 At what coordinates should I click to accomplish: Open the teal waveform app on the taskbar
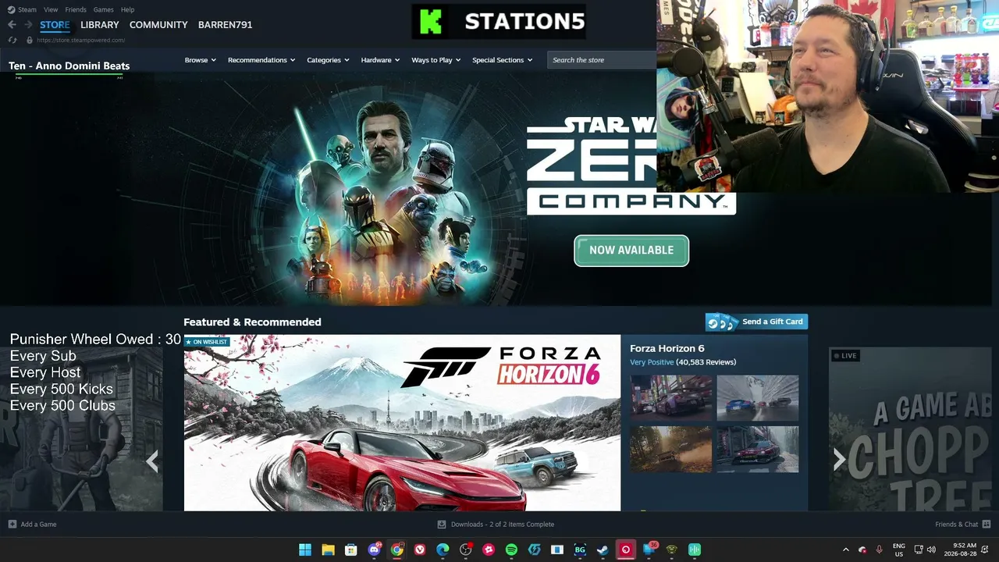pyautogui.click(x=695, y=550)
